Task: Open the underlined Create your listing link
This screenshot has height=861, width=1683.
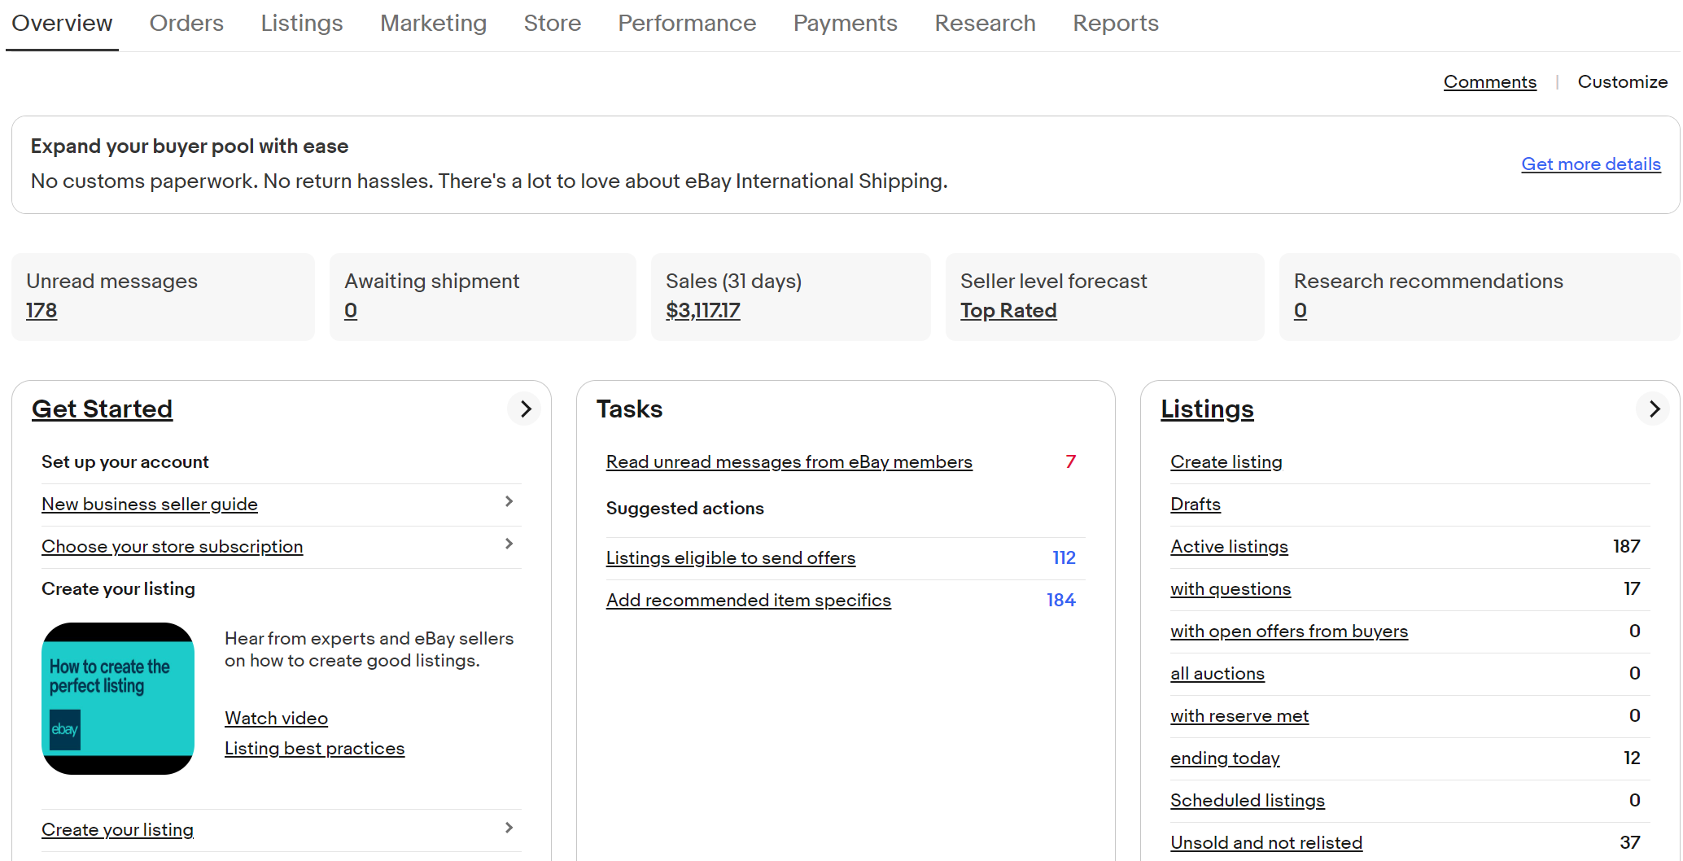Action: point(117,830)
